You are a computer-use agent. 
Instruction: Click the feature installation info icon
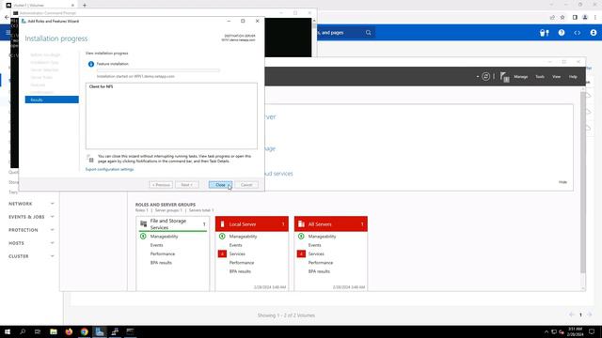click(91, 64)
